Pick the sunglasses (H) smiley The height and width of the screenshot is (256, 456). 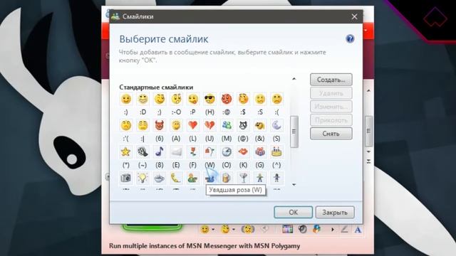(209, 100)
